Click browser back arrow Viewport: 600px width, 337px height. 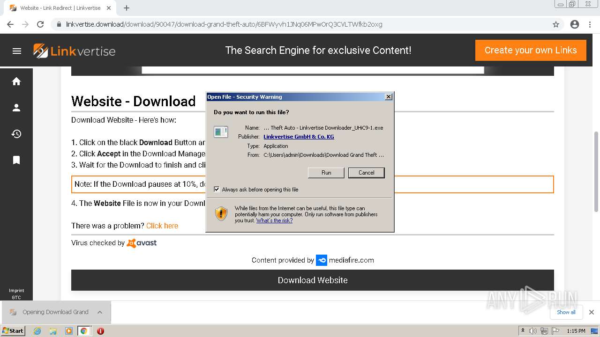pyautogui.click(x=10, y=24)
